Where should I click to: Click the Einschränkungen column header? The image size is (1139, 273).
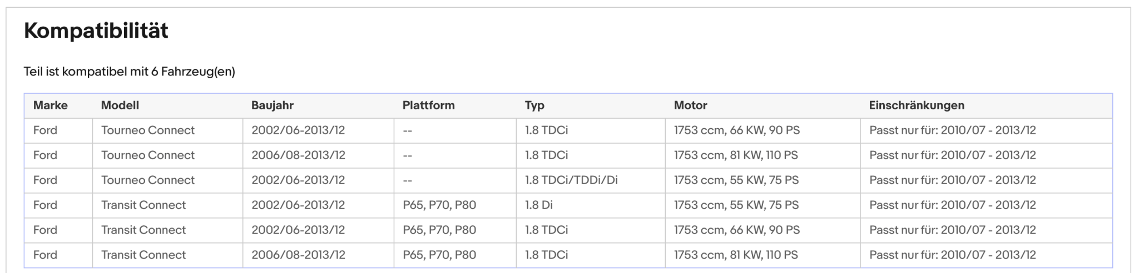click(x=917, y=105)
